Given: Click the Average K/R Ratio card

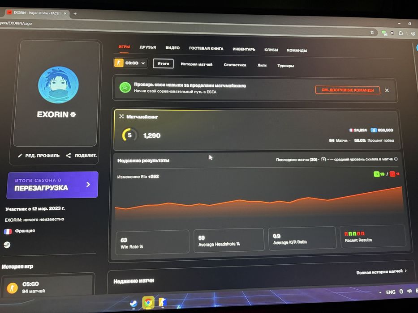Looking at the screenshot, I should point(302,239).
